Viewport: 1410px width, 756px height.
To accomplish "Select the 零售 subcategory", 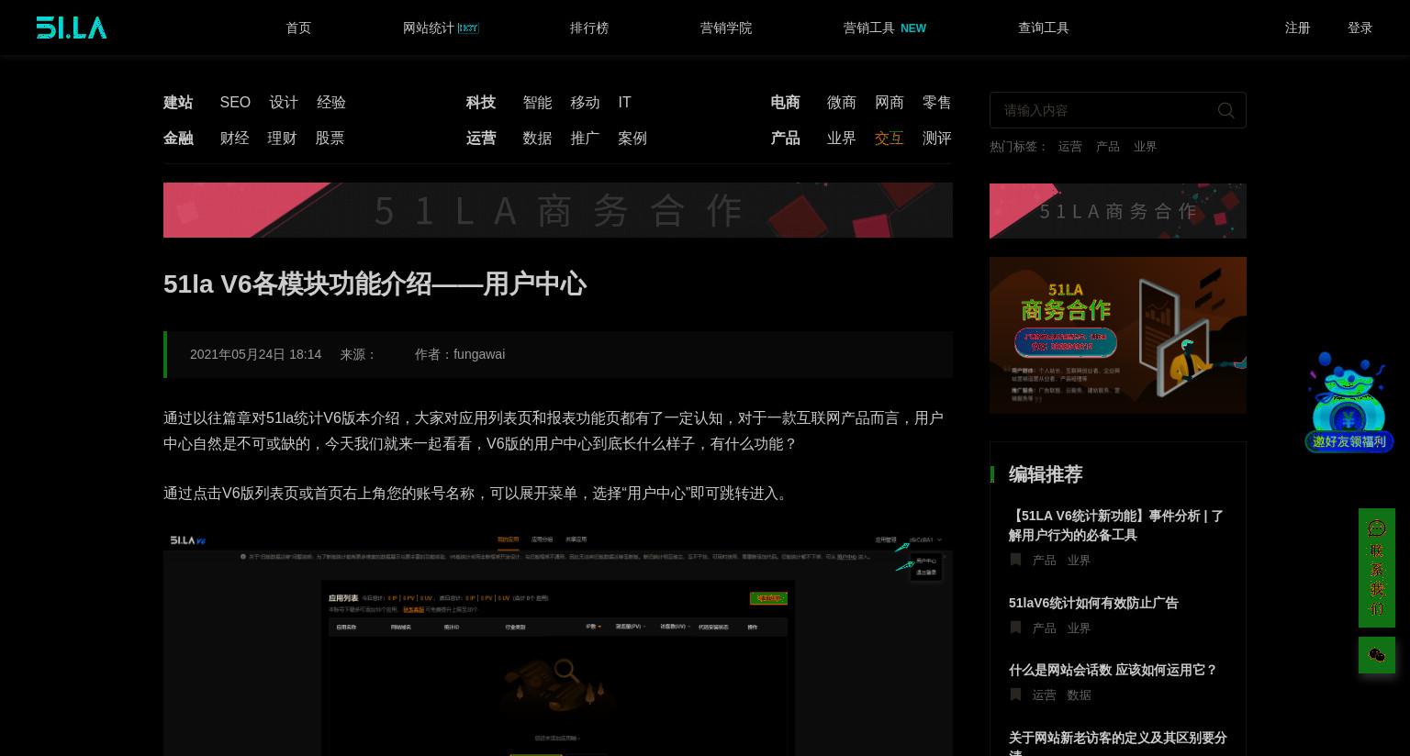I will pyautogui.click(x=936, y=102).
